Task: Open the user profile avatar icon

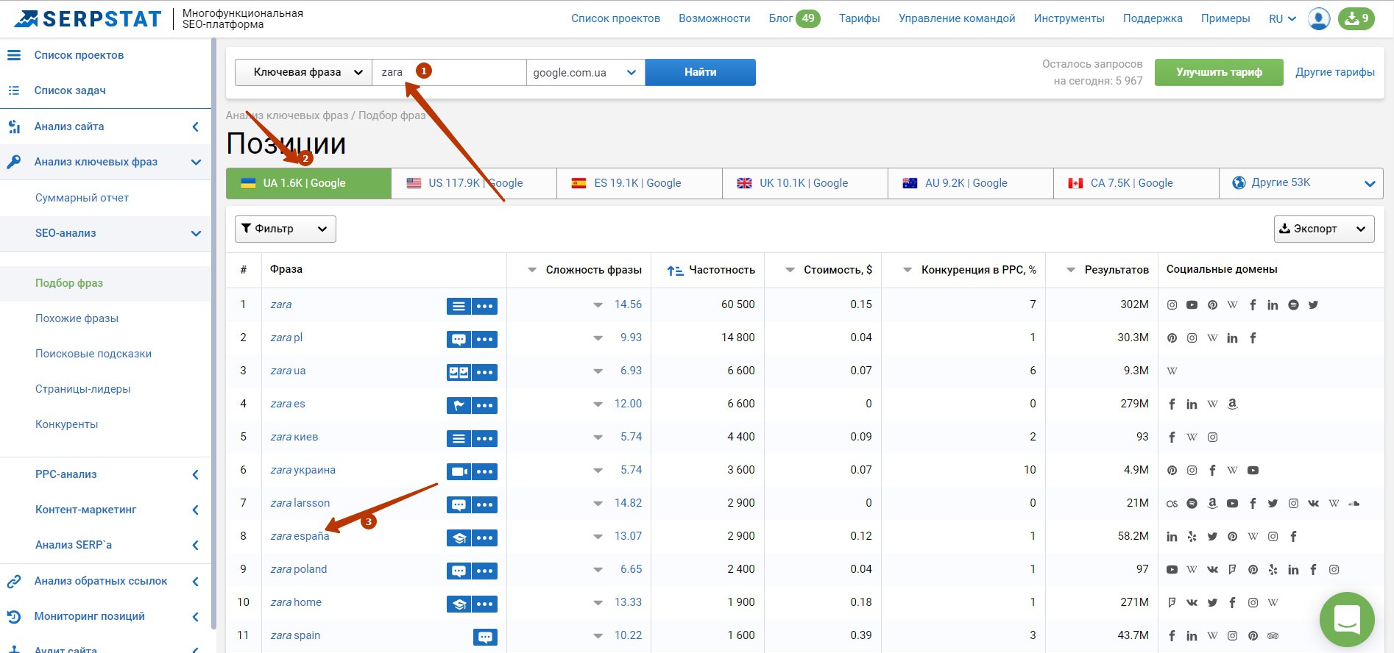Action: [x=1319, y=18]
